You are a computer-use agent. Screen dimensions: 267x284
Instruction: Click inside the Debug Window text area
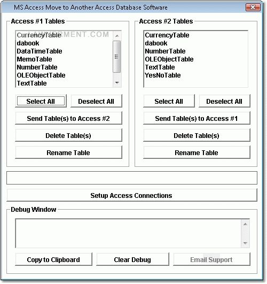click(129, 234)
